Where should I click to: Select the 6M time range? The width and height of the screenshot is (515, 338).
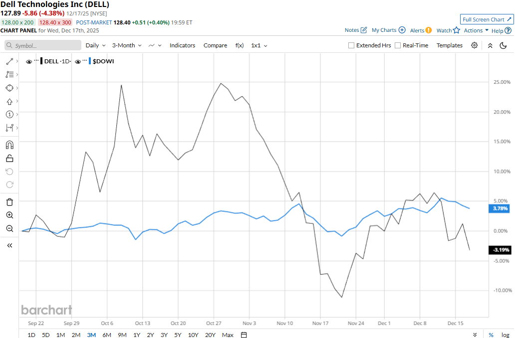pyautogui.click(x=107, y=335)
